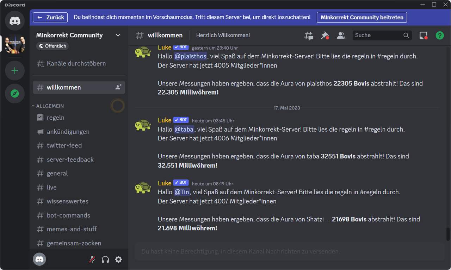
Task: Click the chat vertical scrollbar thumb
Action: click(x=448, y=234)
